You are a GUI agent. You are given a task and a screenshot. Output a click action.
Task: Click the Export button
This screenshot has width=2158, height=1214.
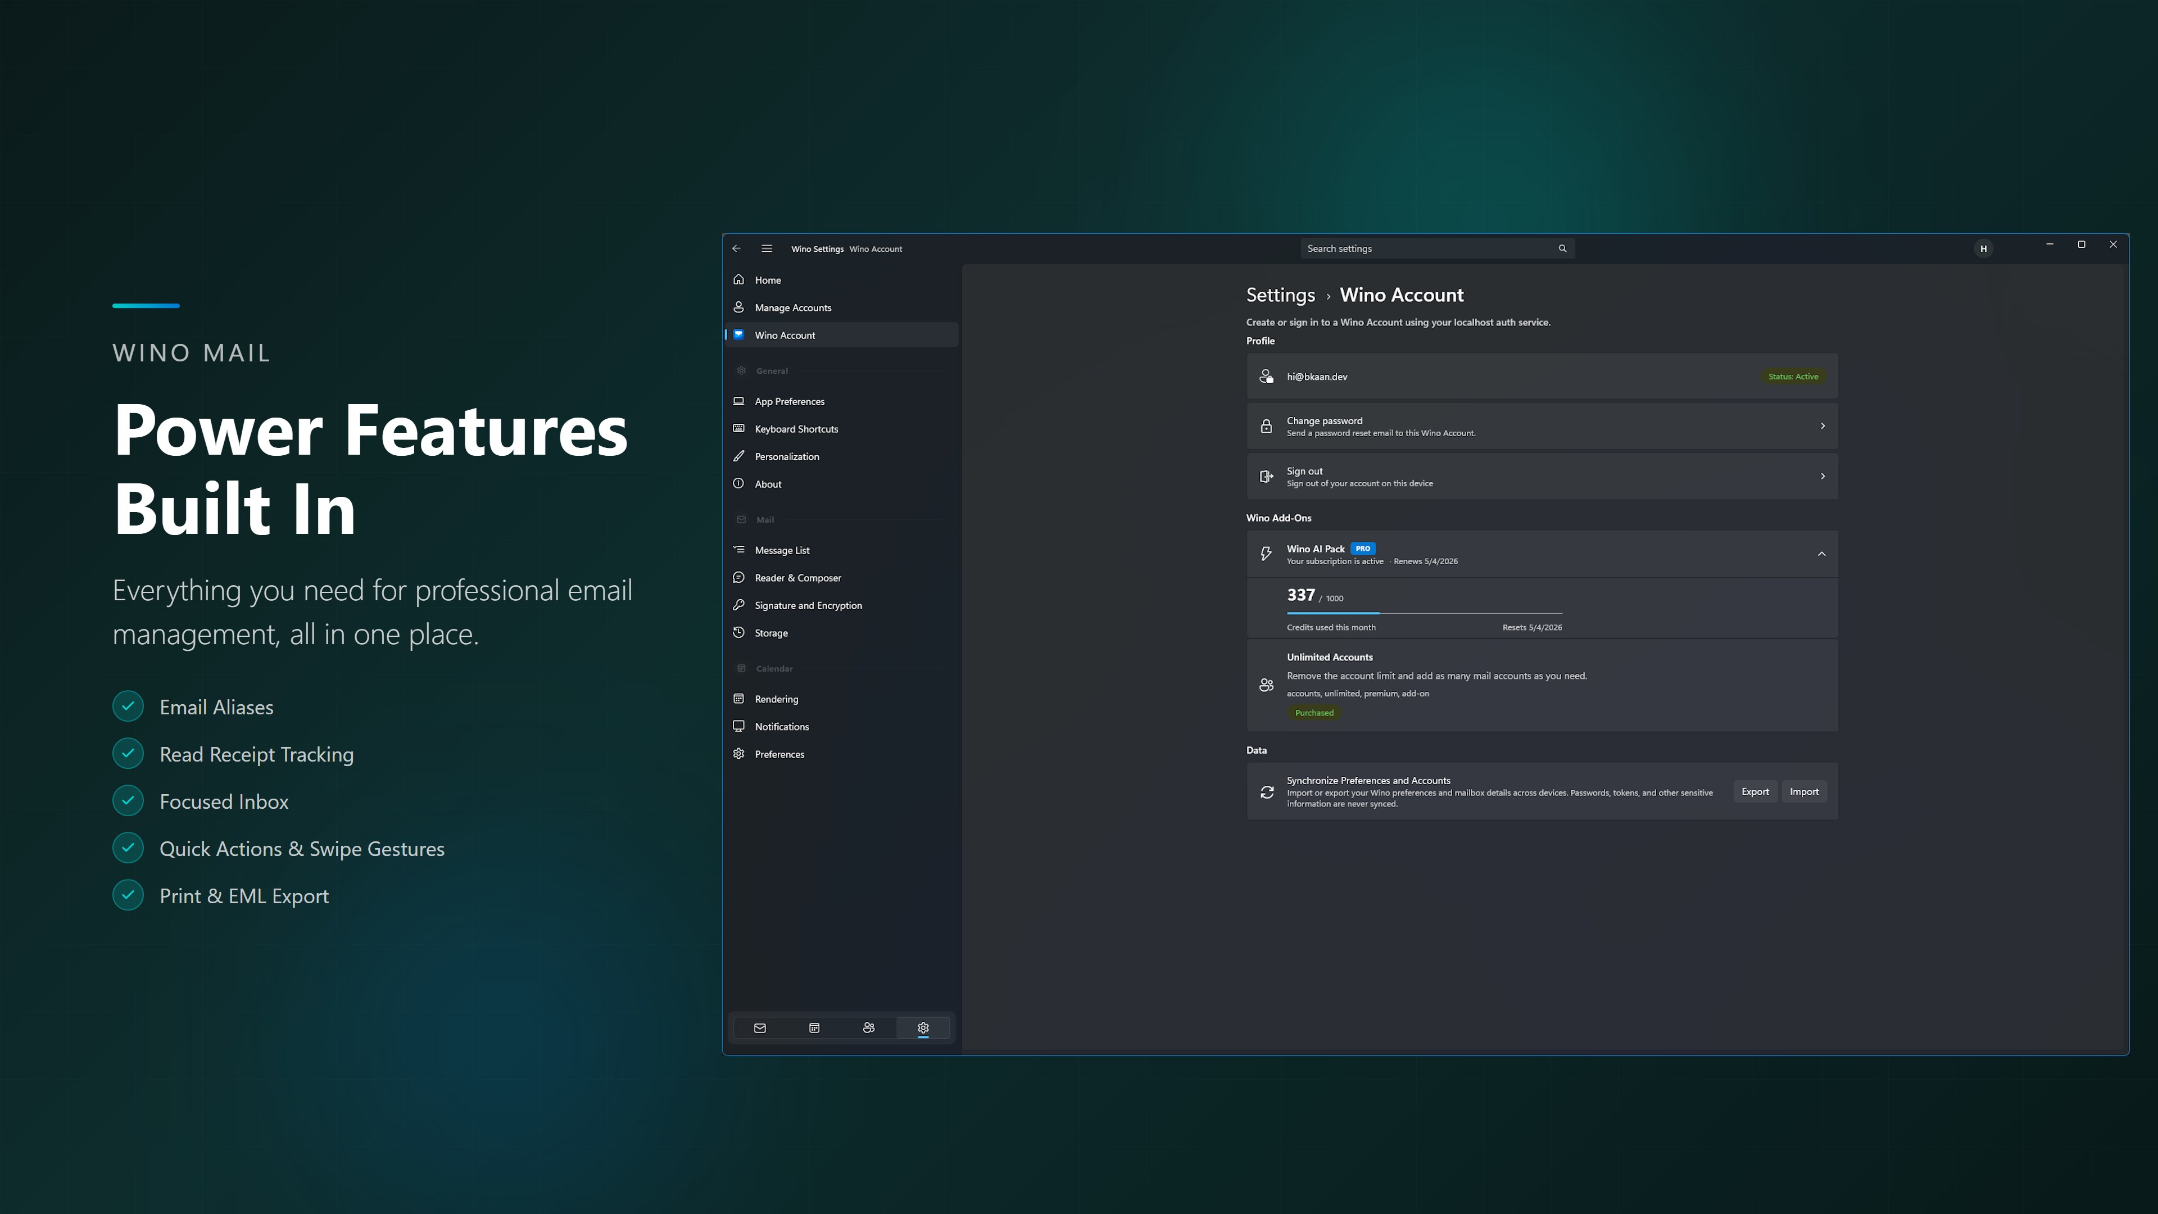pos(1755,792)
